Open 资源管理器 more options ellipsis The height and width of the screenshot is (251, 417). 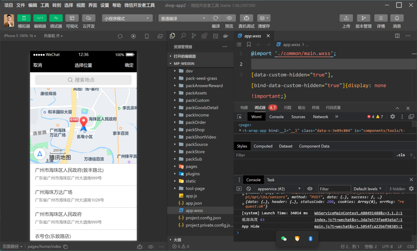225,47
